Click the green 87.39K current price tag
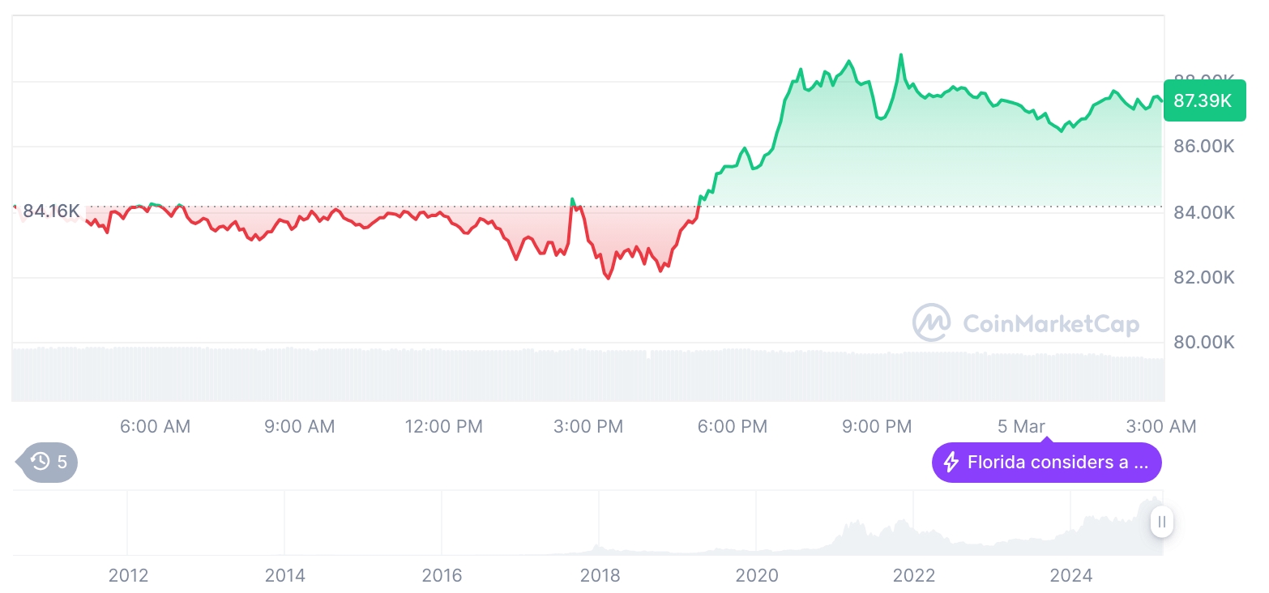The height and width of the screenshot is (593, 1269). 1203,100
